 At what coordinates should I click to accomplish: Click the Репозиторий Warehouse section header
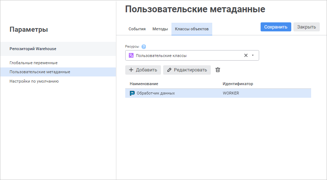click(x=33, y=49)
